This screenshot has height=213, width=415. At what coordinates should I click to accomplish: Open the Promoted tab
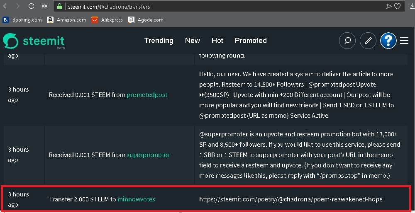point(251,41)
